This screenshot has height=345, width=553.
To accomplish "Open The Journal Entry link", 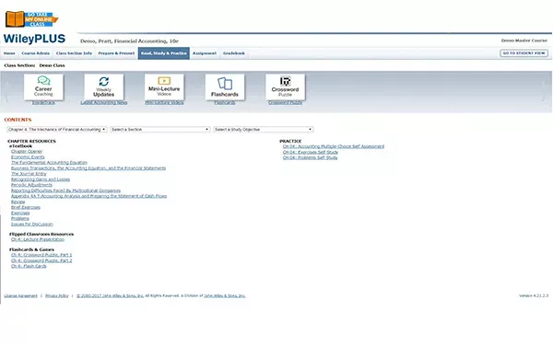I will [29, 174].
